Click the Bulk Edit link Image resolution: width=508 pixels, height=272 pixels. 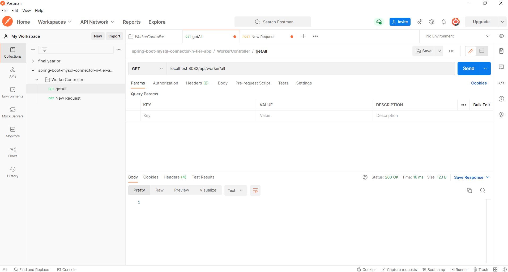tap(482, 105)
